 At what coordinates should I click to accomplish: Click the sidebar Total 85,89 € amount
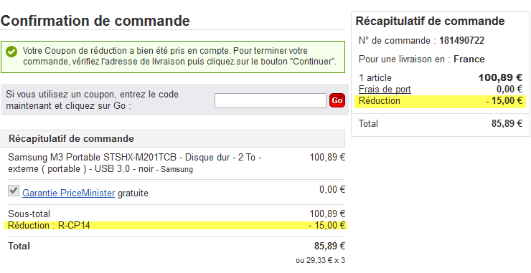click(507, 123)
